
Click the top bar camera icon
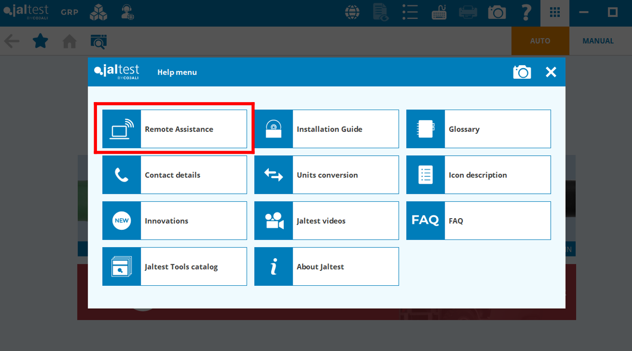497,12
